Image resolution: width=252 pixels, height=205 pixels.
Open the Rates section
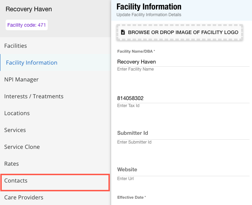click(12, 164)
